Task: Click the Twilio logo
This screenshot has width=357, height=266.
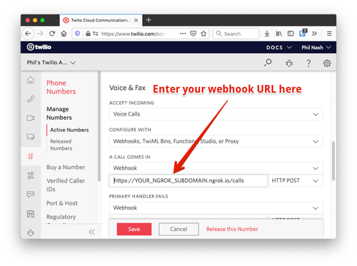Action: pos(39,47)
